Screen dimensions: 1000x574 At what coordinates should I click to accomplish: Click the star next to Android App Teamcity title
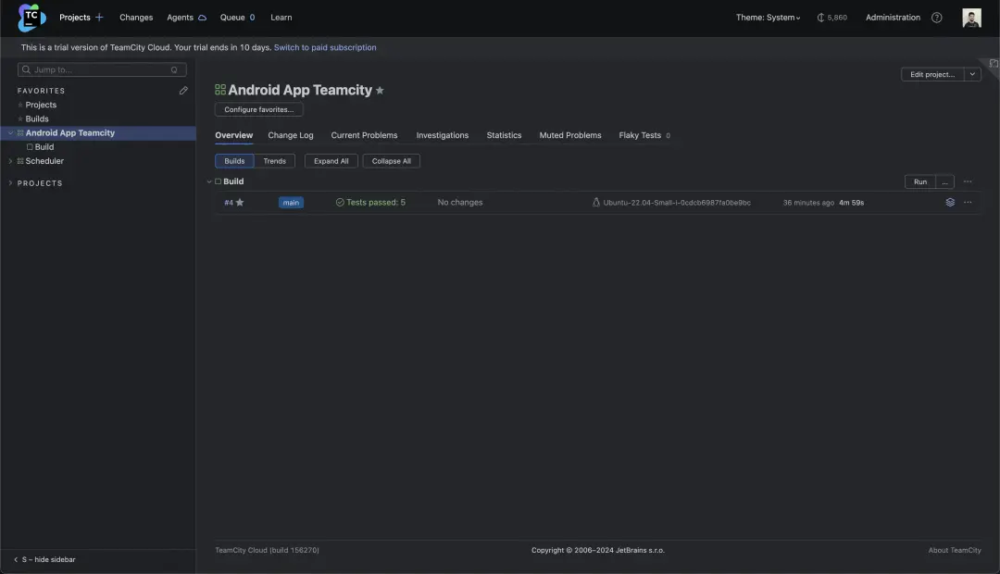coord(380,91)
